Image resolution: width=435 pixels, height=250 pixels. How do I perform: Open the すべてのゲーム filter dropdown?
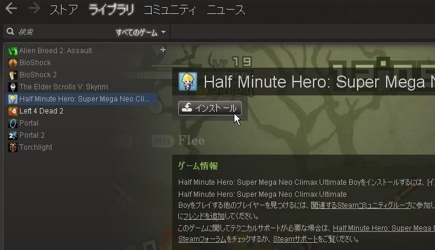(x=141, y=33)
